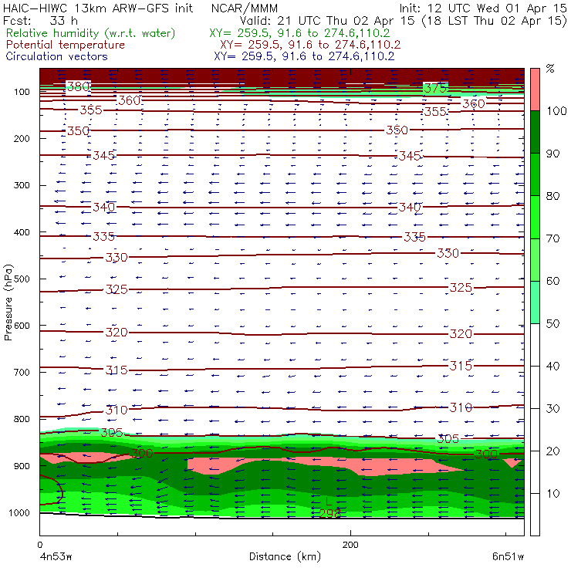The width and height of the screenshot is (571, 571).
Task: Click the 200 km distance axis label
Action: 350,545
